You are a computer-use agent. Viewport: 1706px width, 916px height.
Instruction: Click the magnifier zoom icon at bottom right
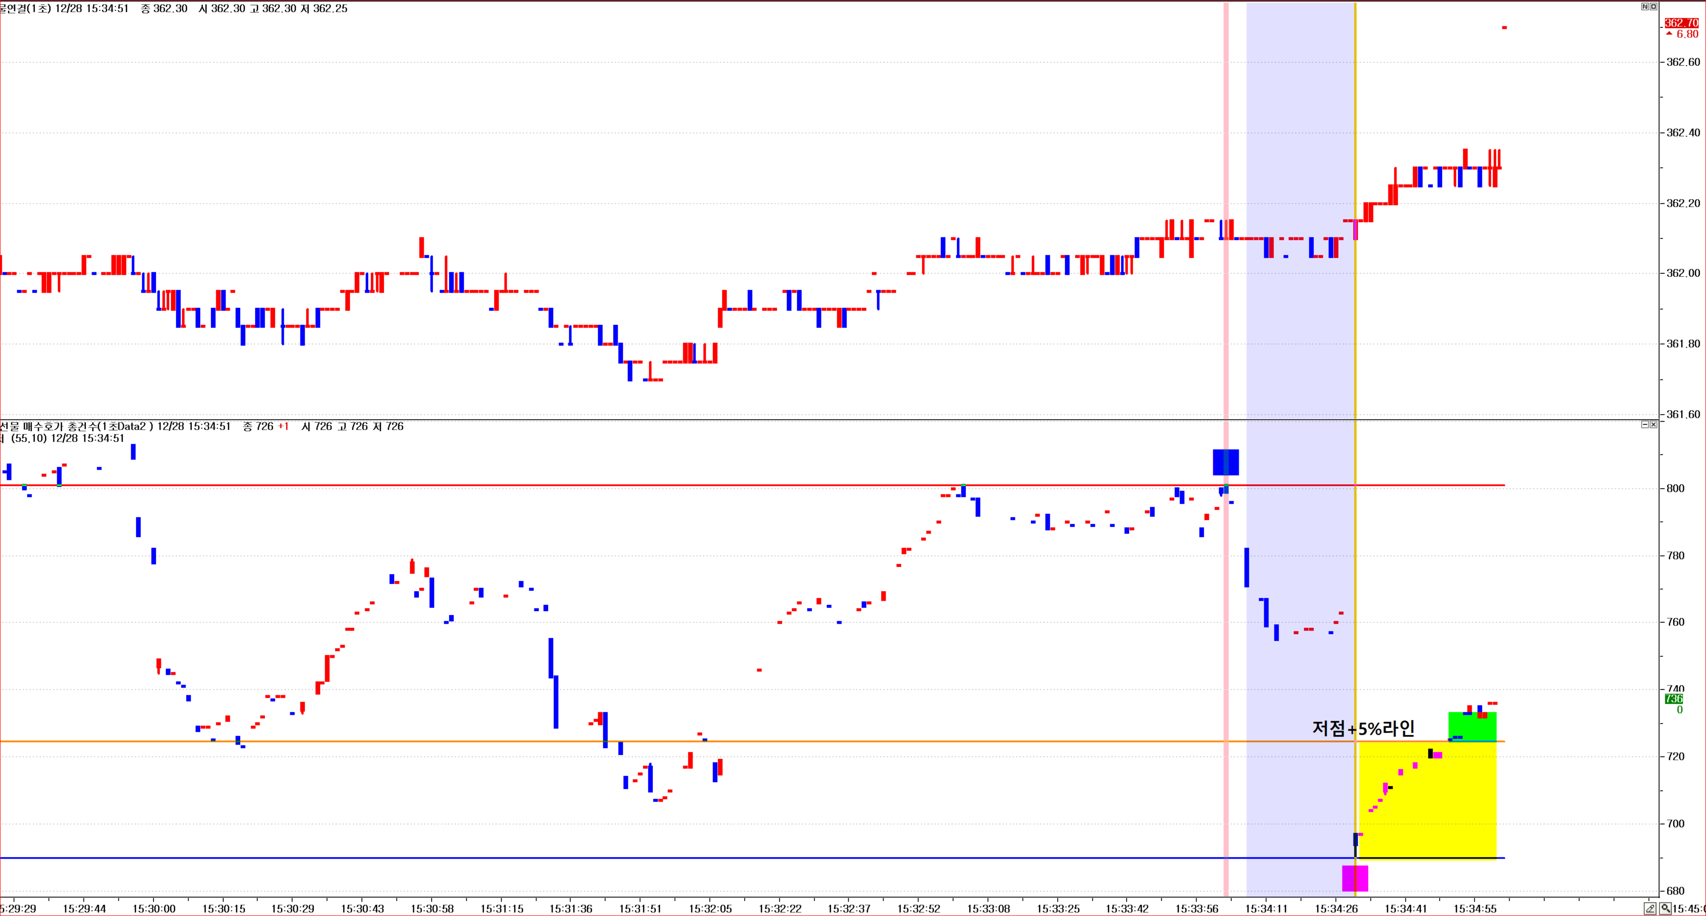[x=1665, y=908]
